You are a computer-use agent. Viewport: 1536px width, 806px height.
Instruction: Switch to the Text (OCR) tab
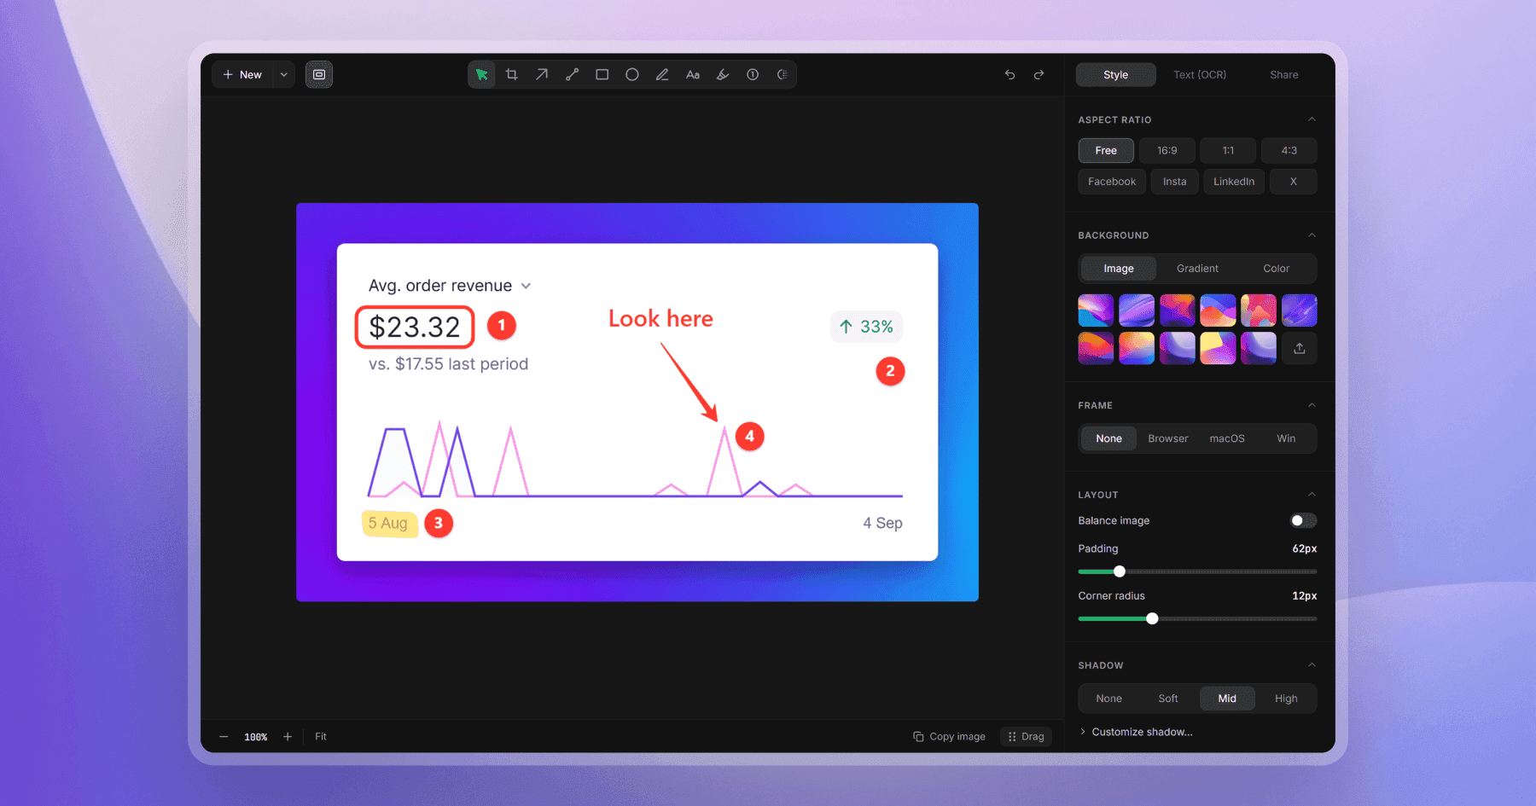pyautogui.click(x=1200, y=75)
